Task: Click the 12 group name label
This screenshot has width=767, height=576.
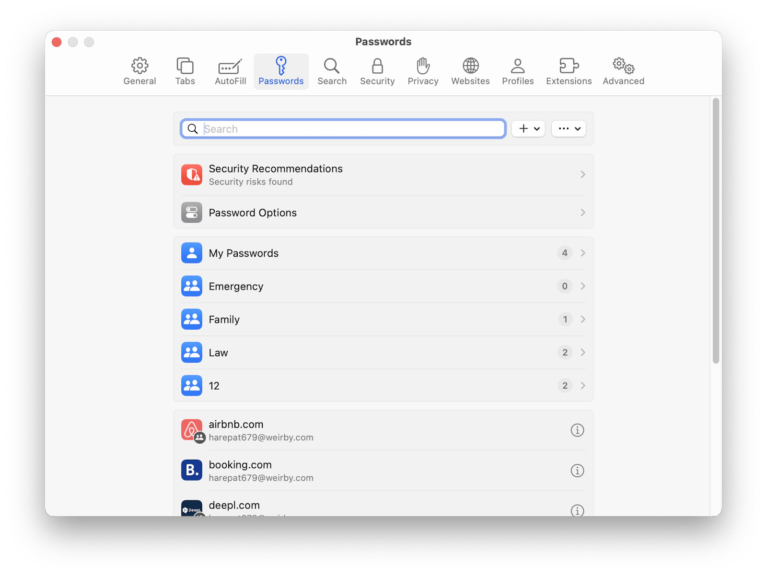Action: 214,386
